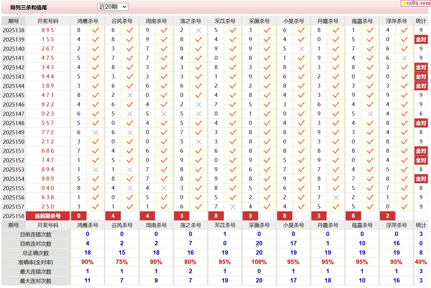Screen dimensions: 431x288
Task: Click the current-period 芣苡 kill number 8
Action: coord(216,216)
